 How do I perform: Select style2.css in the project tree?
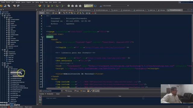[x=11, y=61]
